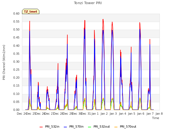This screenshot has height=132, width=176.
Task: Click the orange PRI_570out legend swatch
Action: point(116,127)
